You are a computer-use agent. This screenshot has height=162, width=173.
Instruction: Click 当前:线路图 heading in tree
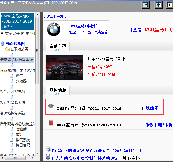point(15,44)
